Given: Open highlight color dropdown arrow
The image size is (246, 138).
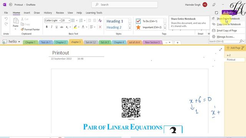Looking at the screenshot, I should pos(78,27).
